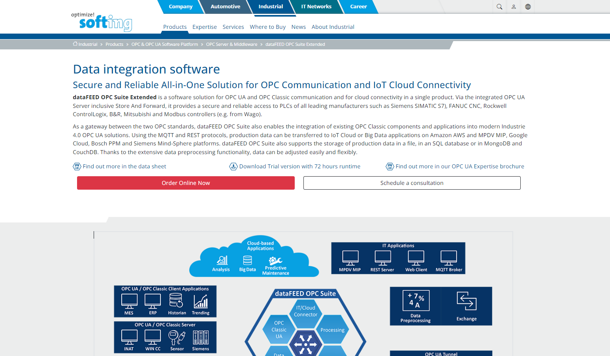Open the Products menu
The width and height of the screenshot is (610, 356).
pos(175,27)
